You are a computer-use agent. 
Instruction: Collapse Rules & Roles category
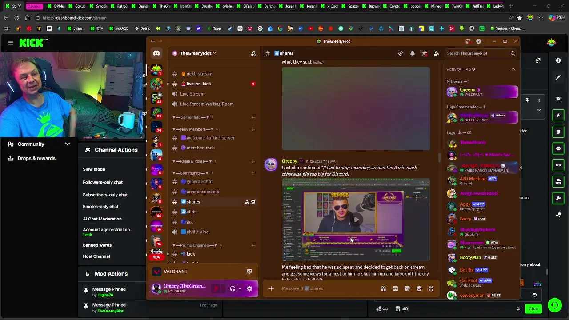(x=195, y=161)
